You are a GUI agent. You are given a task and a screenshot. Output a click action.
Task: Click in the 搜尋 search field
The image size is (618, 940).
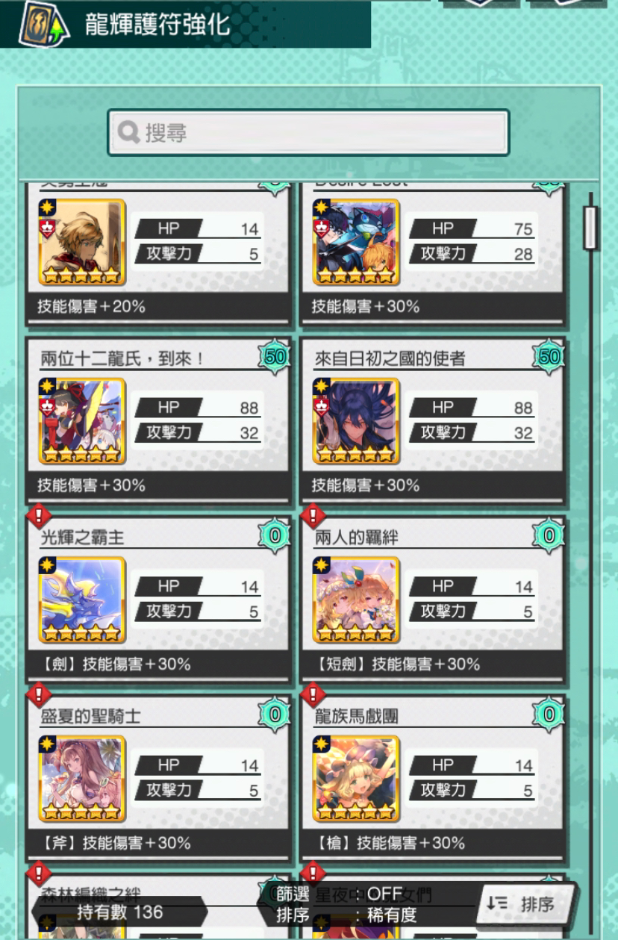[308, 133]
